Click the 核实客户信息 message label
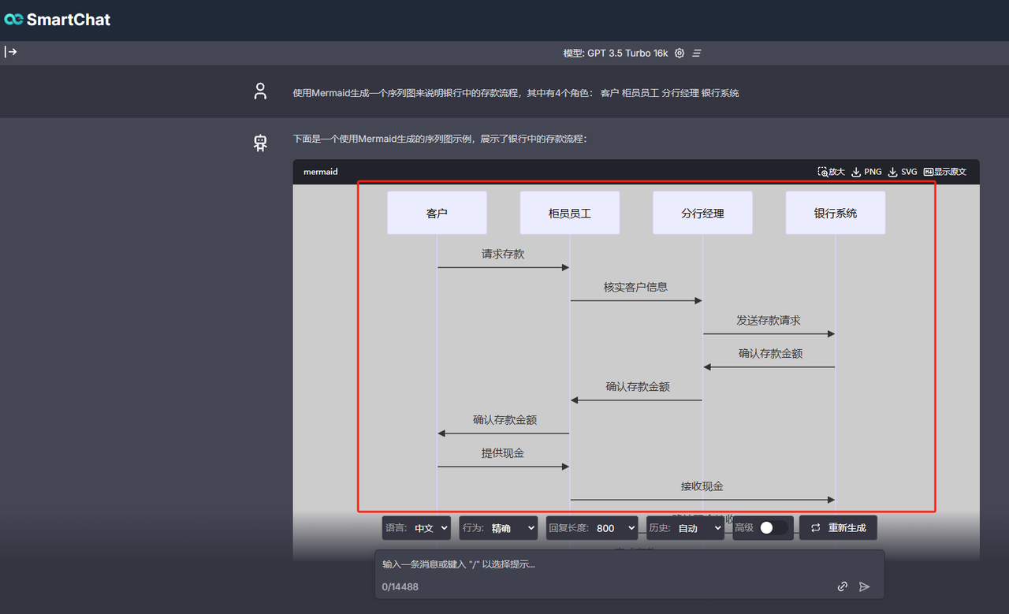 (x=636, y=287)
